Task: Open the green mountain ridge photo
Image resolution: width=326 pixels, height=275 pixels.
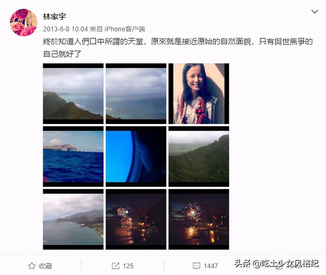Action: [199, 156]
